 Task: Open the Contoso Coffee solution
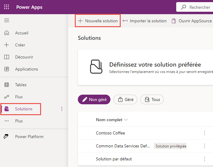[x=110, y=133]
